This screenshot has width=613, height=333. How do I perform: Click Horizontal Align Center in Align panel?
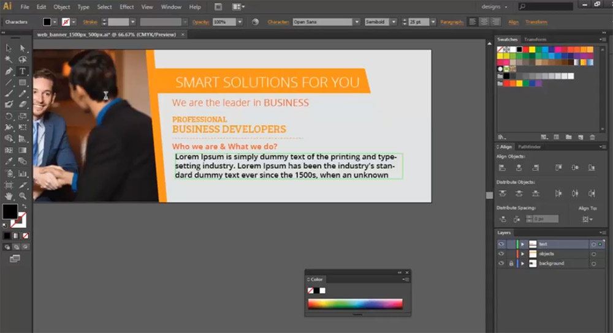coord(519,168)
